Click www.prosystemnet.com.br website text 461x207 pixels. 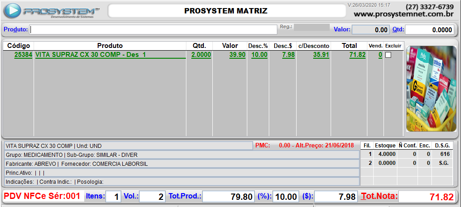tap(404, 14)
